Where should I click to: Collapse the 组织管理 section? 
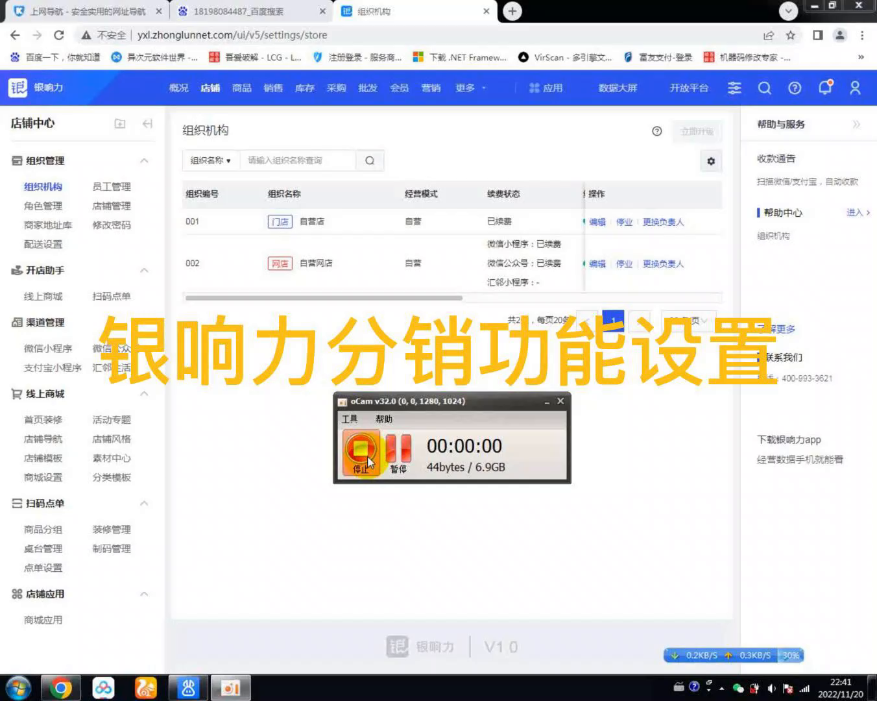click(144, 160)
